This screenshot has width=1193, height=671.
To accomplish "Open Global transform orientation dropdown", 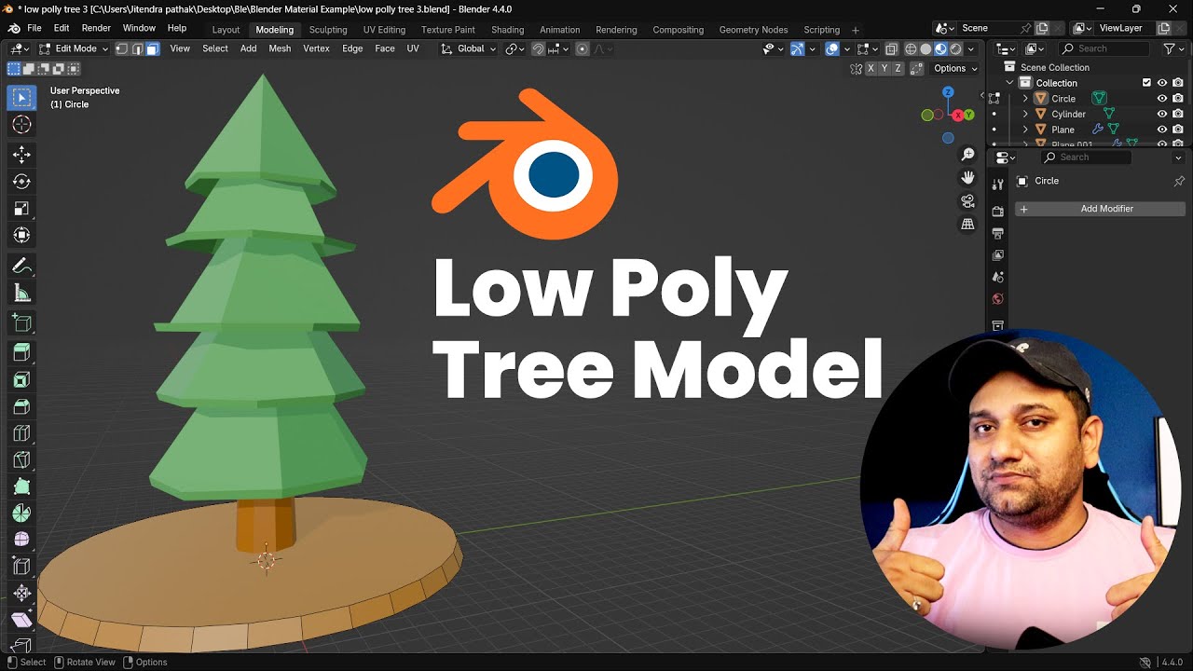I will click(x=469, y=48).
